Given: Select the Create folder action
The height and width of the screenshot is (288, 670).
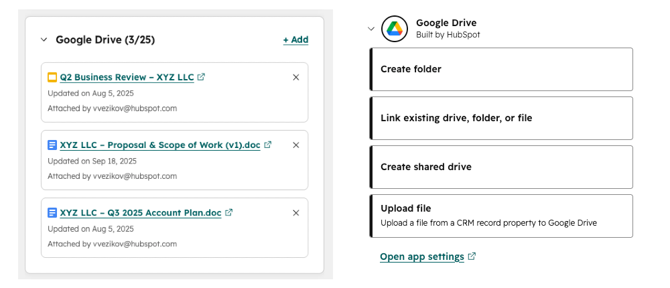Looking at the screenshot, I should [501, 69].
